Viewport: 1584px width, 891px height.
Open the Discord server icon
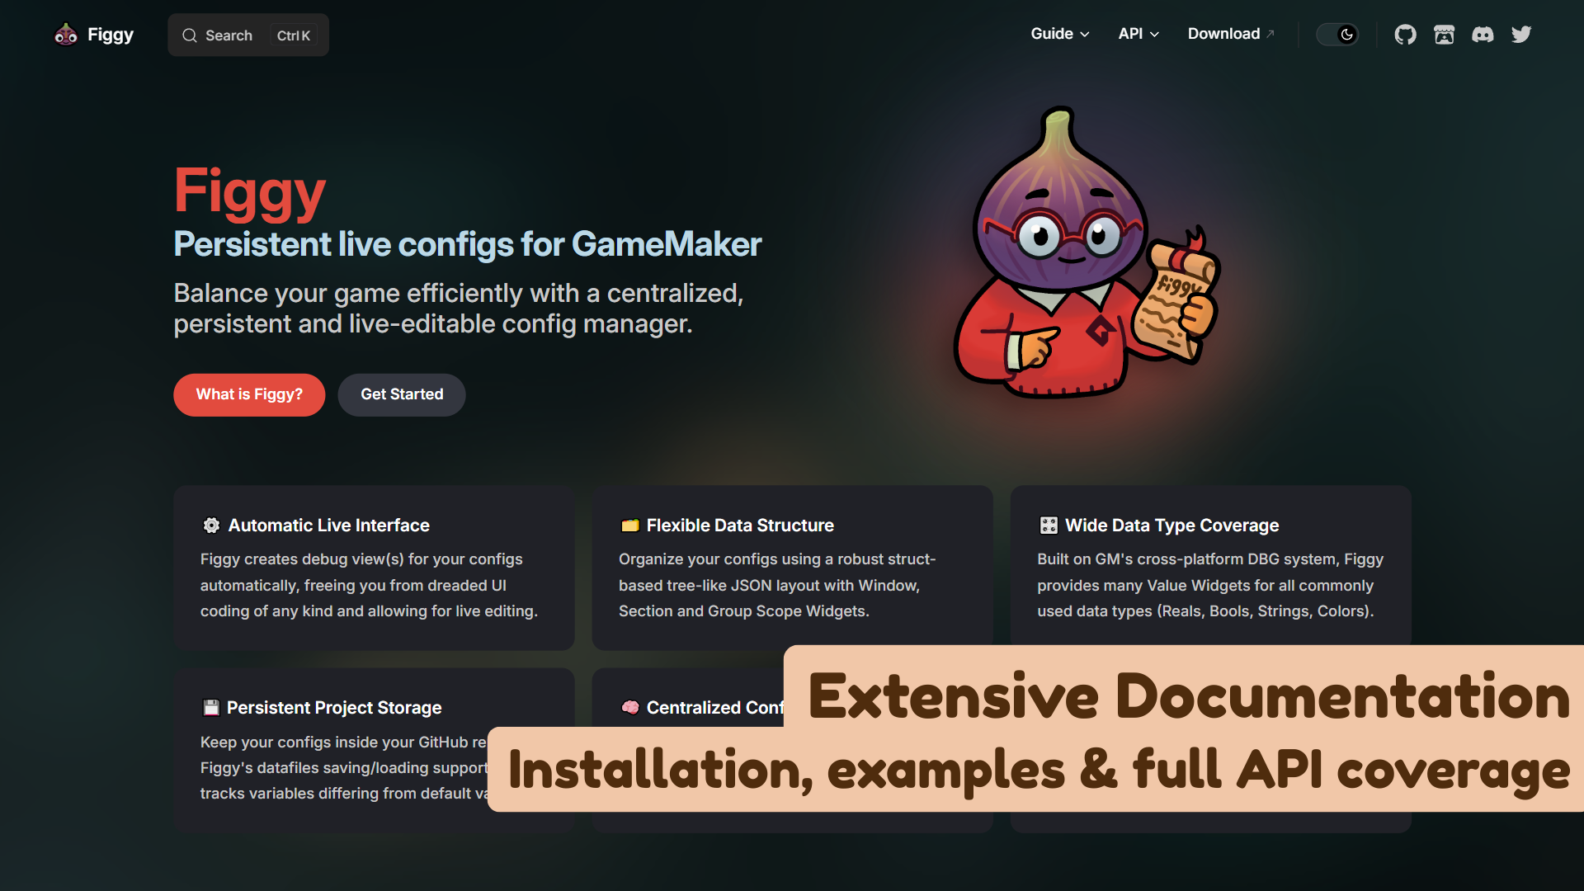pyautogui.click(x=1483, y=35)
